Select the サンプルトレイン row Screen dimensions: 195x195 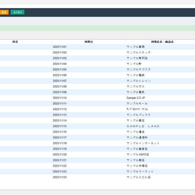[97, 81]
